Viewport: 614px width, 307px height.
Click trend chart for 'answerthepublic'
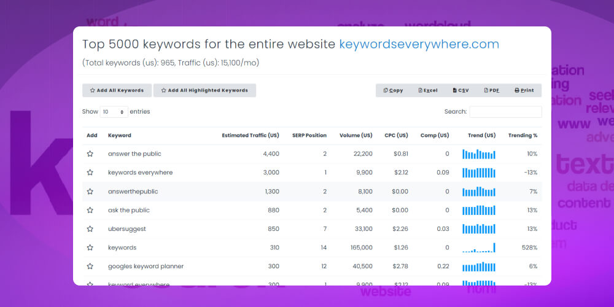pos(479,192)
